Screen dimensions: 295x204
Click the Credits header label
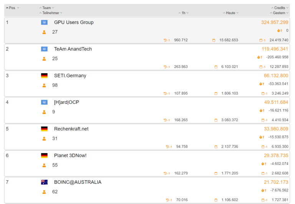[x=280, y=8]
